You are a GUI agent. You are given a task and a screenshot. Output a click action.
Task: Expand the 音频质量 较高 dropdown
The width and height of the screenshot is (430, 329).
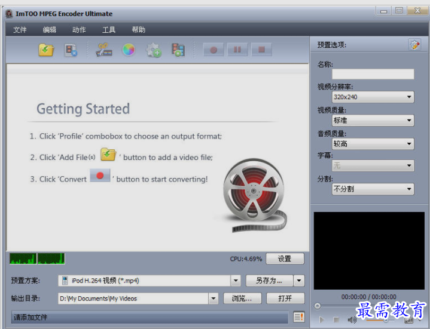409,143
